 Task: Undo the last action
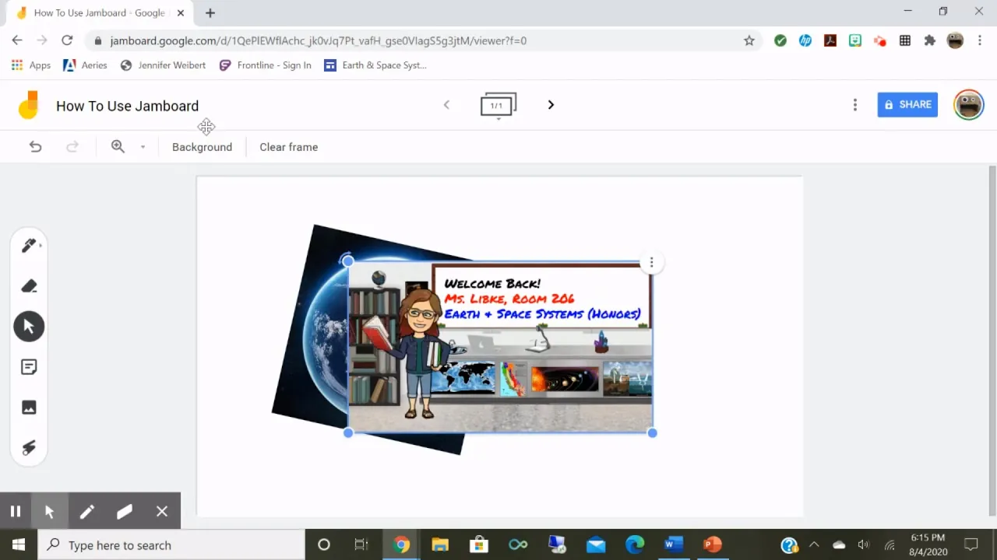tap(35, 147)
